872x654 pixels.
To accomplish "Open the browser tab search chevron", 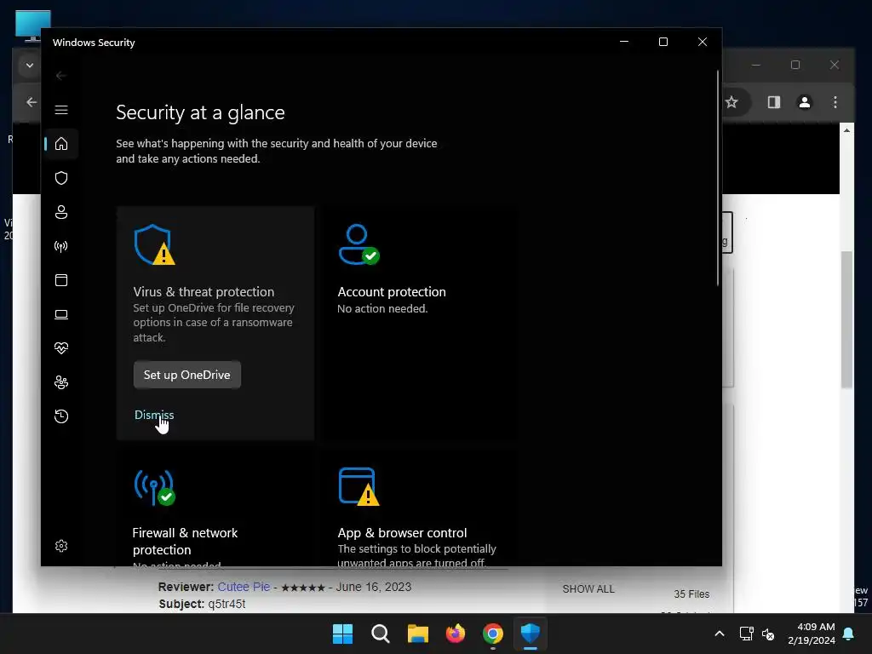I will pyautogui.click(x=30, y=65).
